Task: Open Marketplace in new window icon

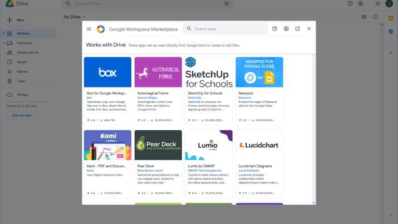Action: [x=297, y=28]
